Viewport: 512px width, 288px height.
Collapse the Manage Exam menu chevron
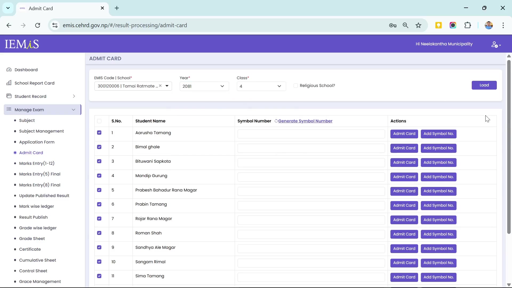[x=73, y=110]
